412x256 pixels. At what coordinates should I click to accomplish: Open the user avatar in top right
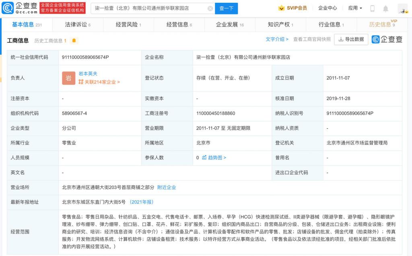(402, 8)
